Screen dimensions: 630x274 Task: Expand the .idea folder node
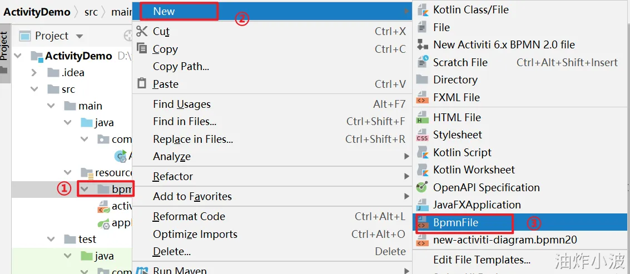tap(34, 72)
